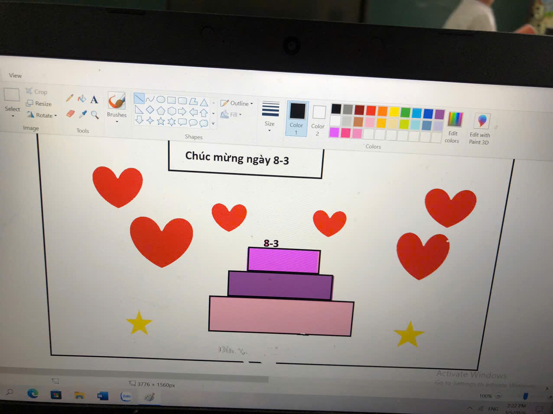The height and width of the screenshot is (414, 553).
Task: Open Microsoft Edge from the taskbar
Action: point(33,393)
